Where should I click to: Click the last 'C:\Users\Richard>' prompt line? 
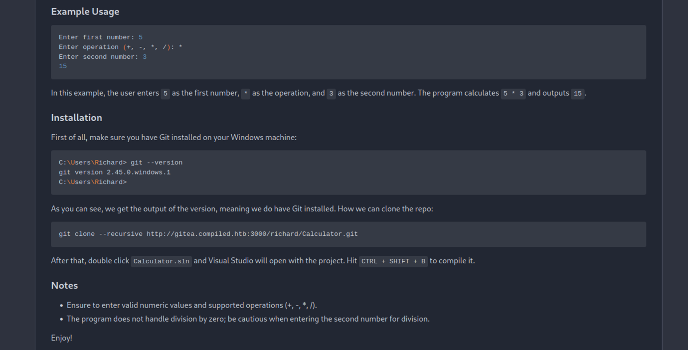pyautogui.click(x=93, y=182)
